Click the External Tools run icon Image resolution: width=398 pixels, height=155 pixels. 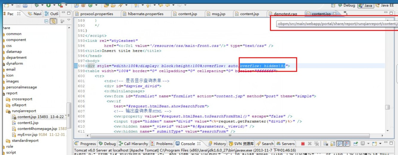[x=60, y=5]
